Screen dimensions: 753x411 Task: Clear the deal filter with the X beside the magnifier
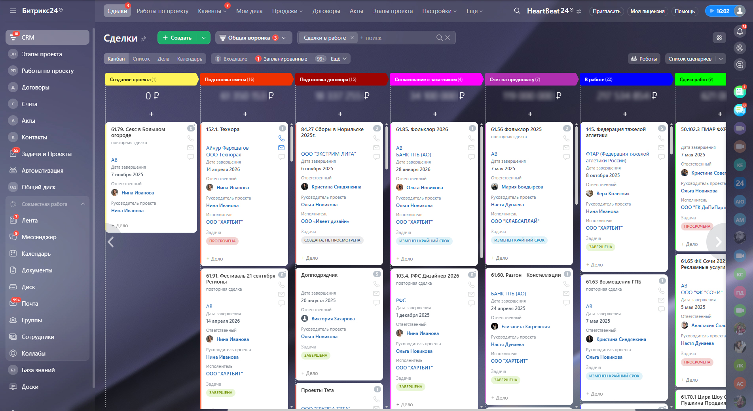448,38
